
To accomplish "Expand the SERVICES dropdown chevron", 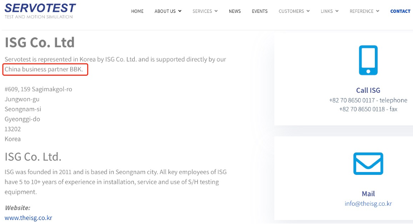I will [x=216, y=11].
